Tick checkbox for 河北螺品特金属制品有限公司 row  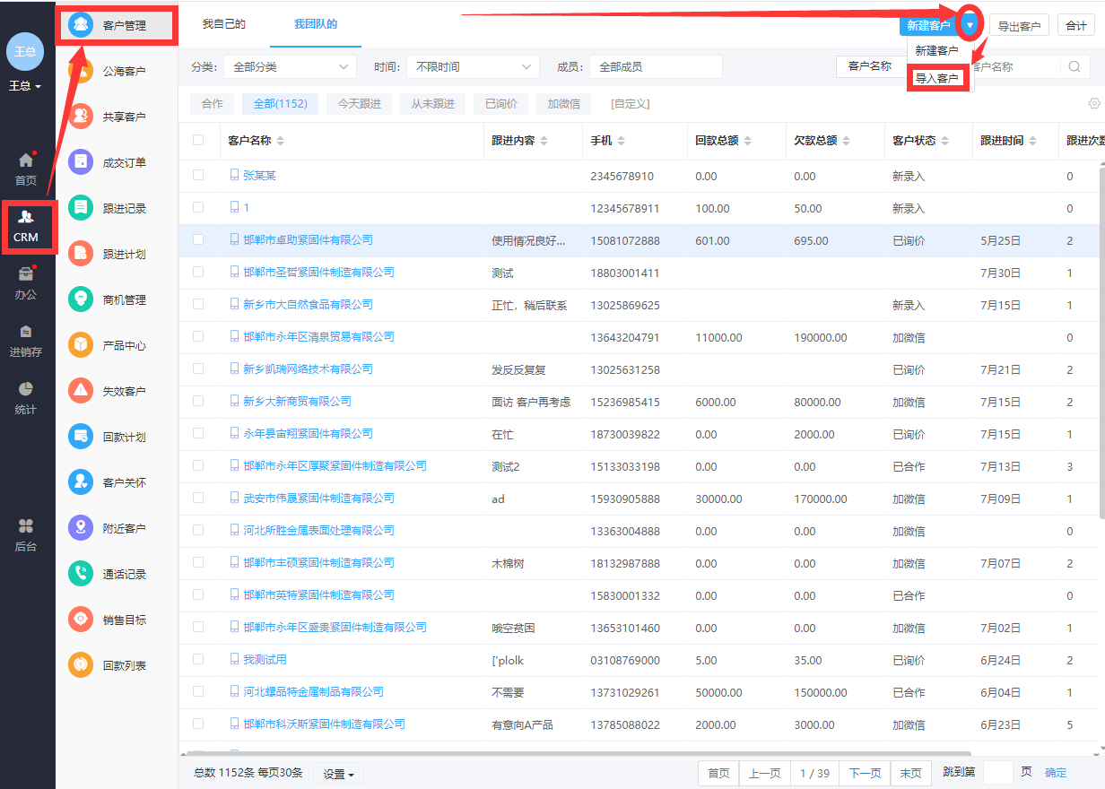pos(198,691)
